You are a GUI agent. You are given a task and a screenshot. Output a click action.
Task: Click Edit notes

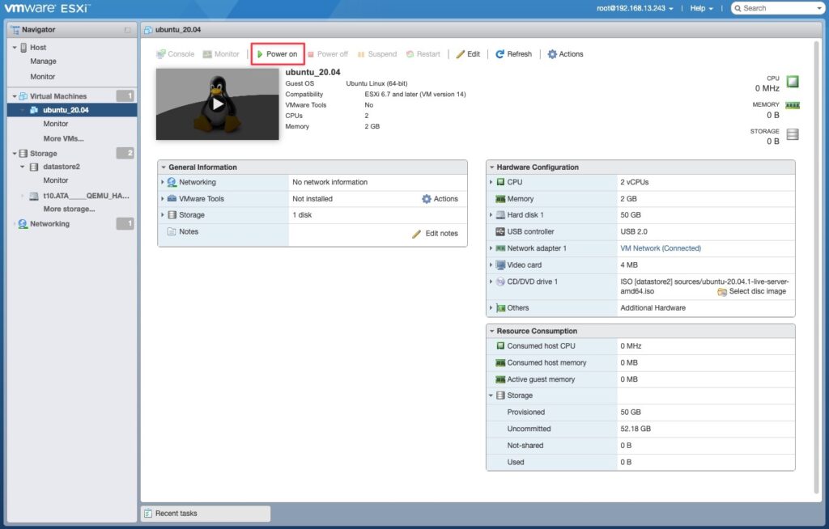(435, 234)
